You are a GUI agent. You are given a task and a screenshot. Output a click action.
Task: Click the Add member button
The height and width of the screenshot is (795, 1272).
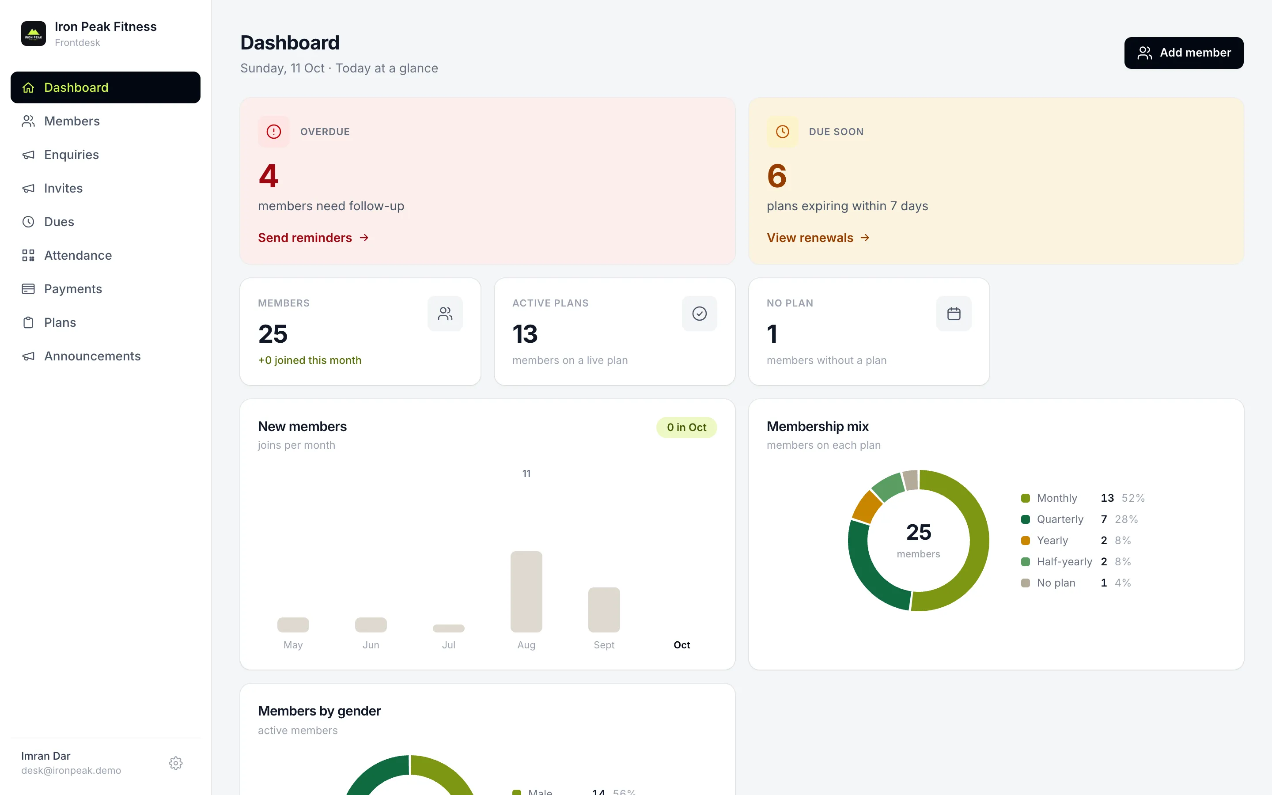pos(1184,53)
